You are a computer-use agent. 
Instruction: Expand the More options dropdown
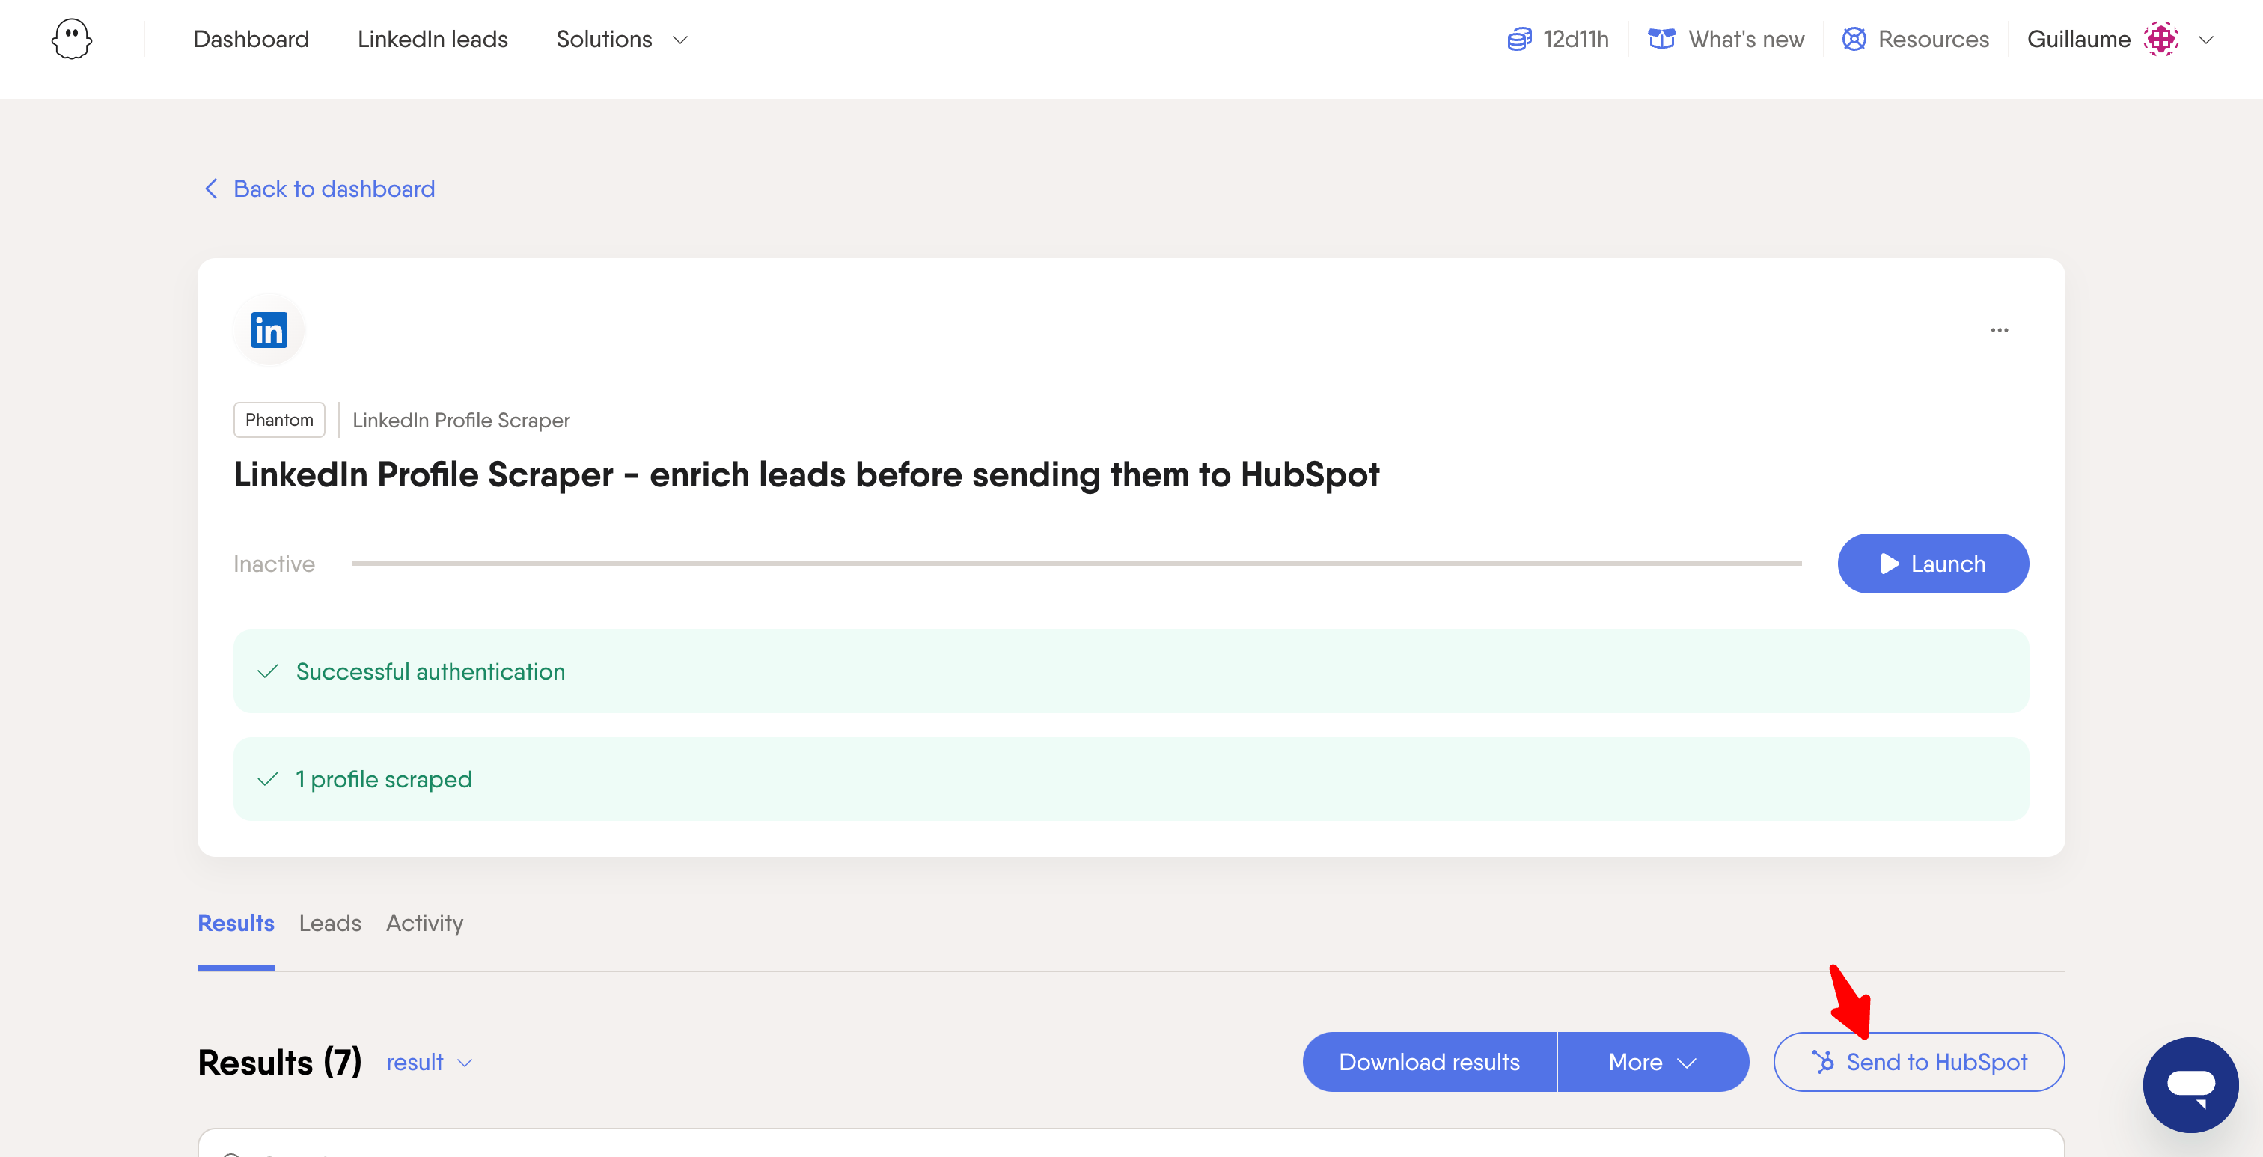1652,1061
